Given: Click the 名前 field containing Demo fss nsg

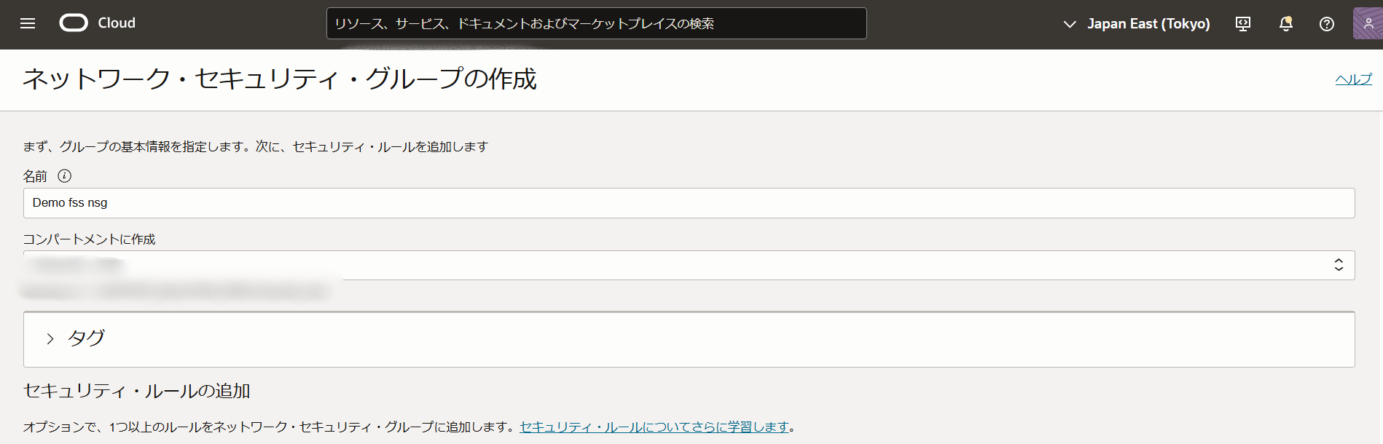Looking at the screenshot, I should [689, 203].
